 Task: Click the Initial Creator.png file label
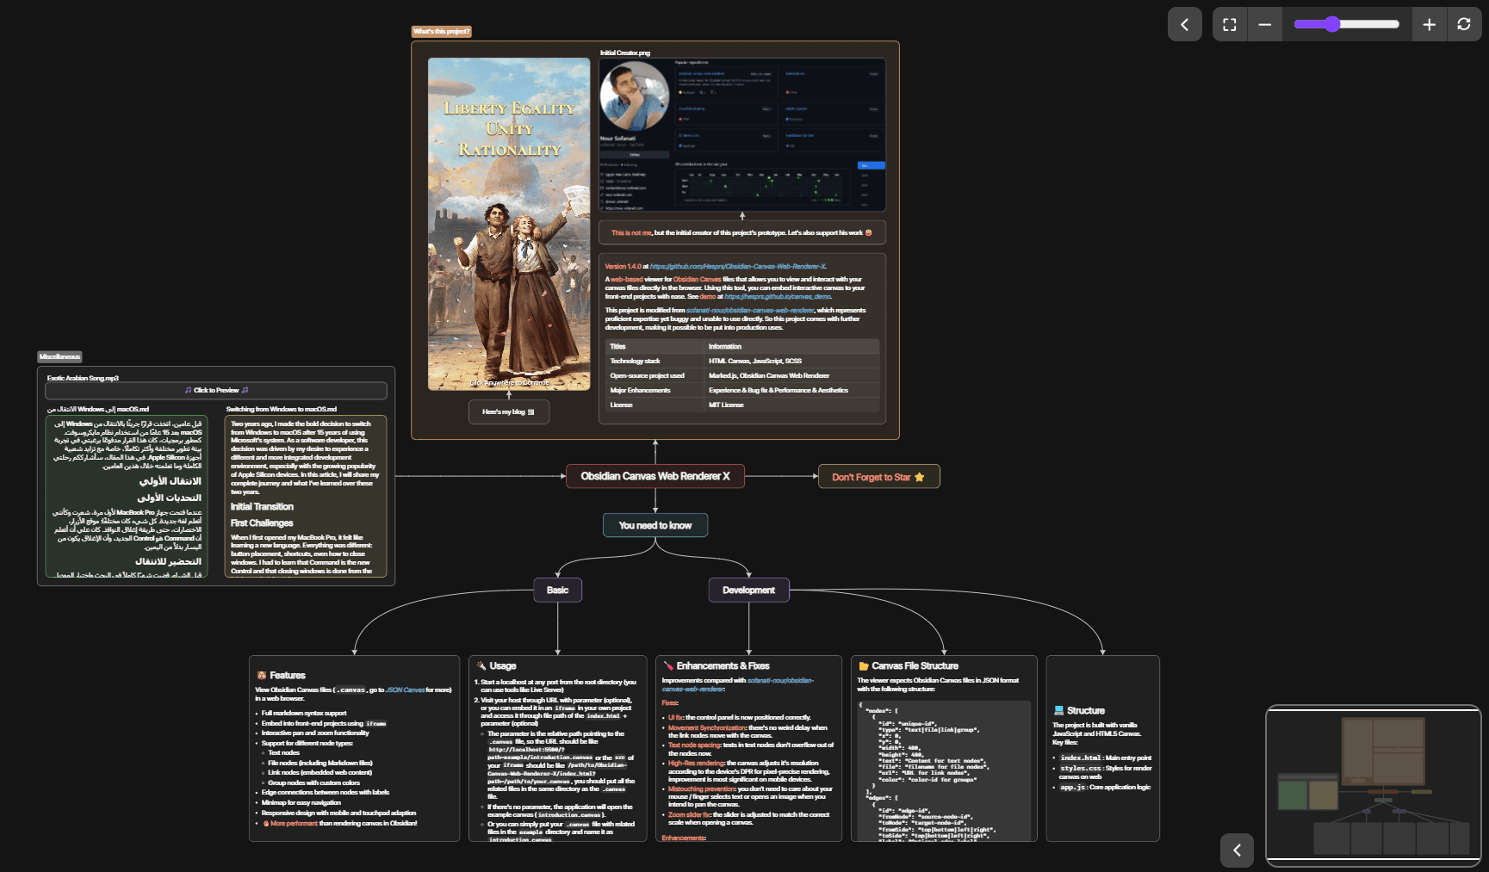pos(625,53)
